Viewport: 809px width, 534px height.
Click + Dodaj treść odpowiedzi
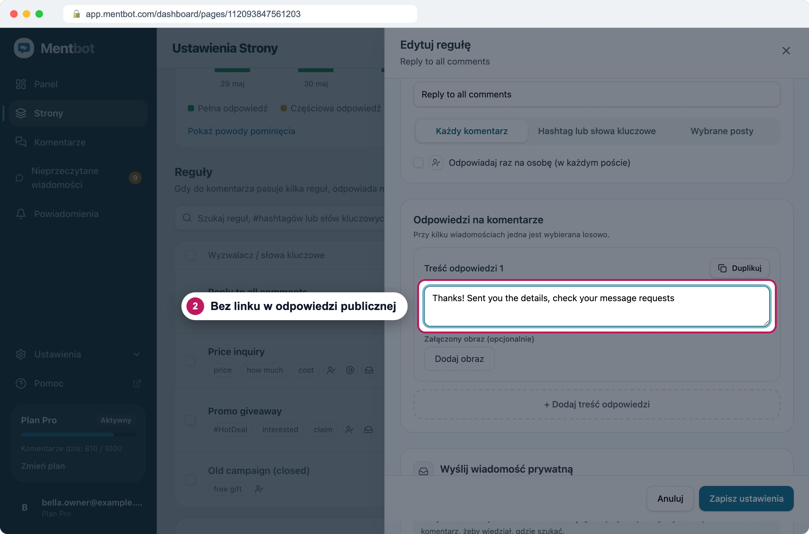point(597,404)
